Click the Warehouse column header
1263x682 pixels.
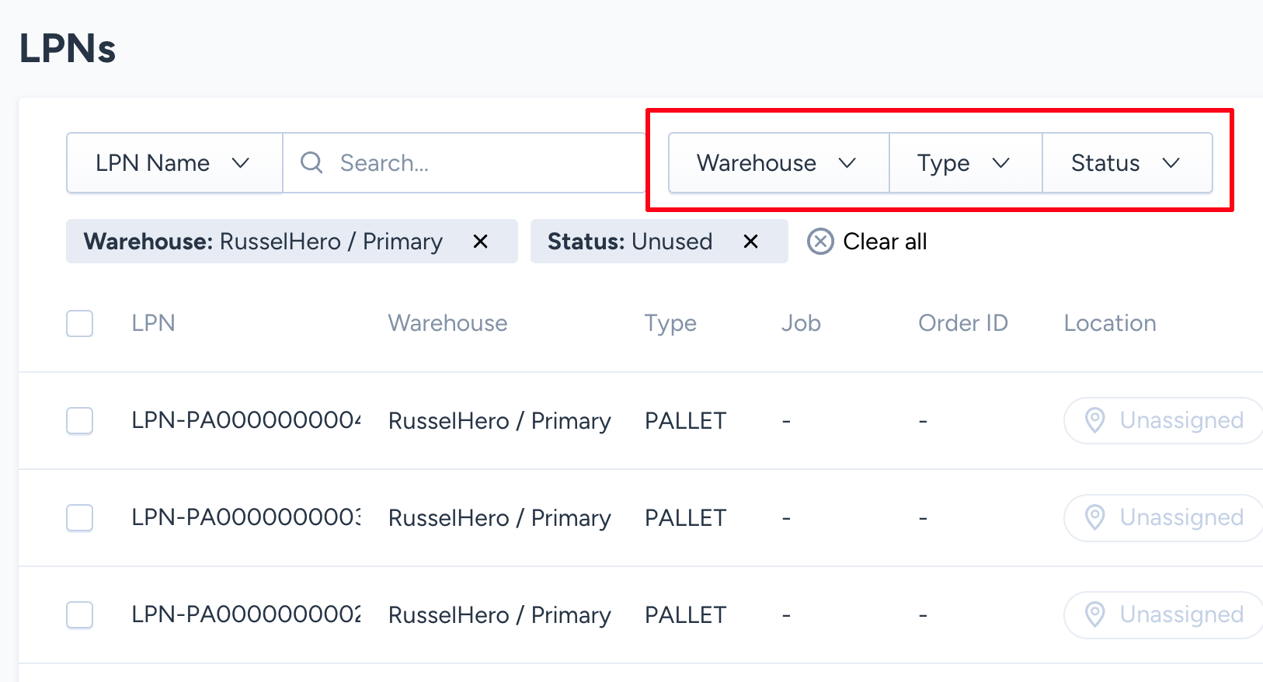447,323
